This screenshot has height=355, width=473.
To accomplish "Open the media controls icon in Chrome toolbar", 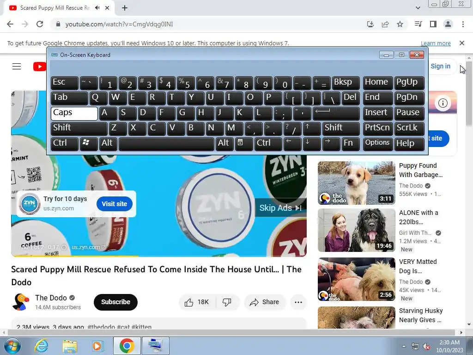I will coord(418,24).
